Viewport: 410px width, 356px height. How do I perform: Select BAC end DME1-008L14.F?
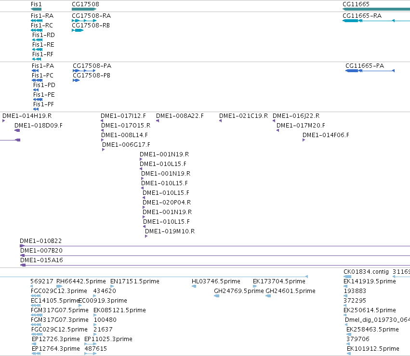pos(124,135)
